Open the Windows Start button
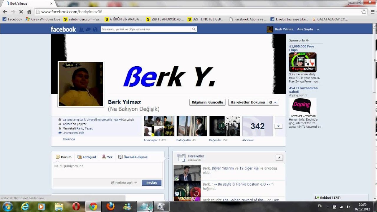Image resolution: width=377 pixels, height=212 pixels. (7, 206)
